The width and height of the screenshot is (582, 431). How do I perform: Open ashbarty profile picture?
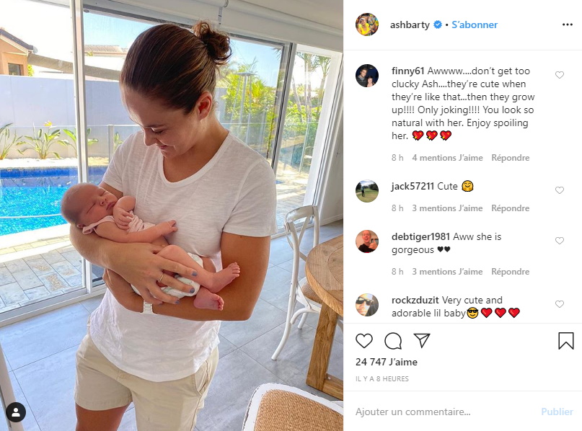coord(366,25)
